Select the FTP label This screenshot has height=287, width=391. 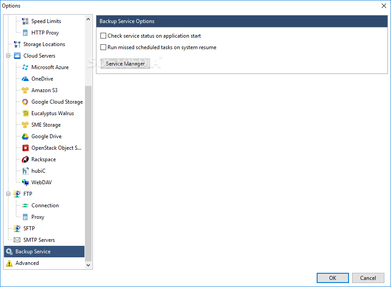click(x=28, y=194)
